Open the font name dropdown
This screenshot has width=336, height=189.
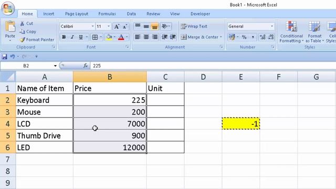[92, 26]
